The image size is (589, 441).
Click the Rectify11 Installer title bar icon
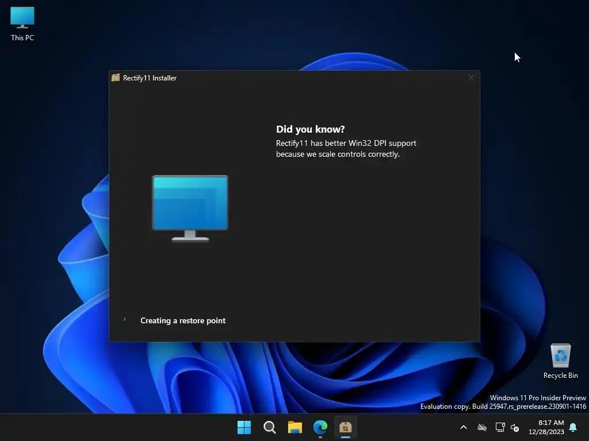pos(116,78)
